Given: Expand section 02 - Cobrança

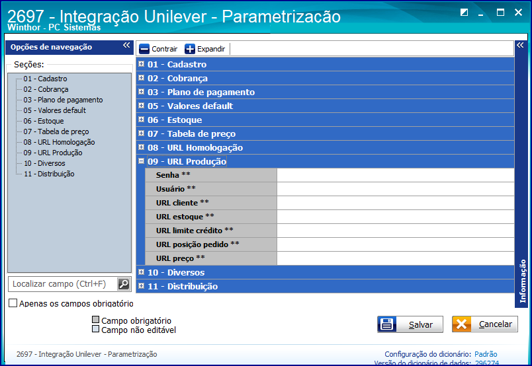Looking at the screenshot, I should tap(142, 77).
